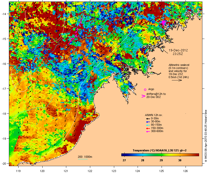Click the black 0-30m legend arrow
209x173 pixels.
tap(148, 119)
